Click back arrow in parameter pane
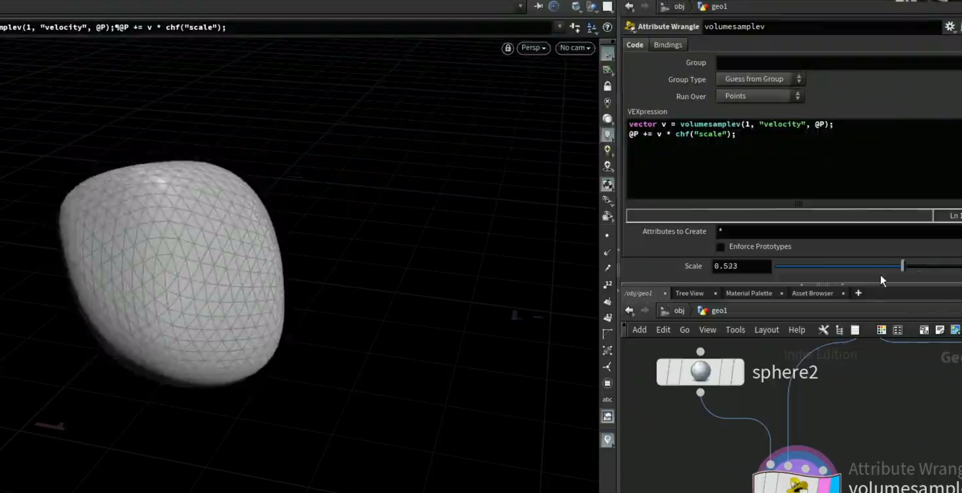Screen dimensions: 962x493 630,6
